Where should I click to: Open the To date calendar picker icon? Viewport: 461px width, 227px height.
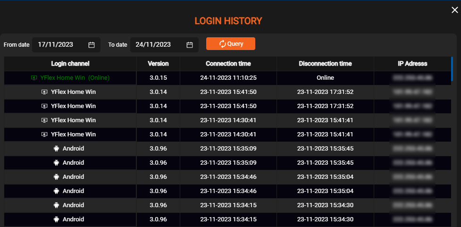190,45
